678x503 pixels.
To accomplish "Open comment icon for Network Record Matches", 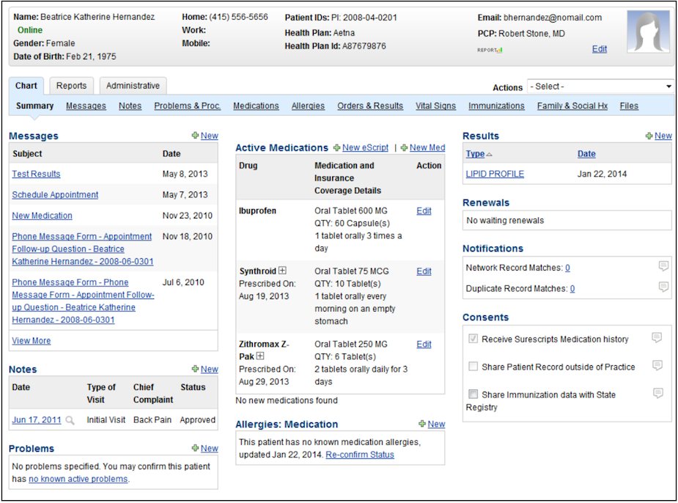I will pos(663,266).
